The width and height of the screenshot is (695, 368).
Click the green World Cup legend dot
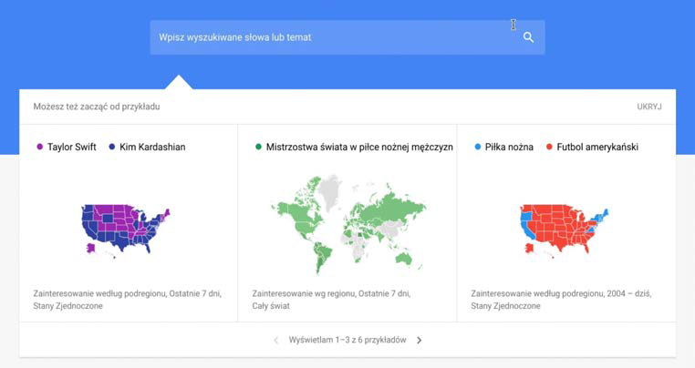pos(258,147)
